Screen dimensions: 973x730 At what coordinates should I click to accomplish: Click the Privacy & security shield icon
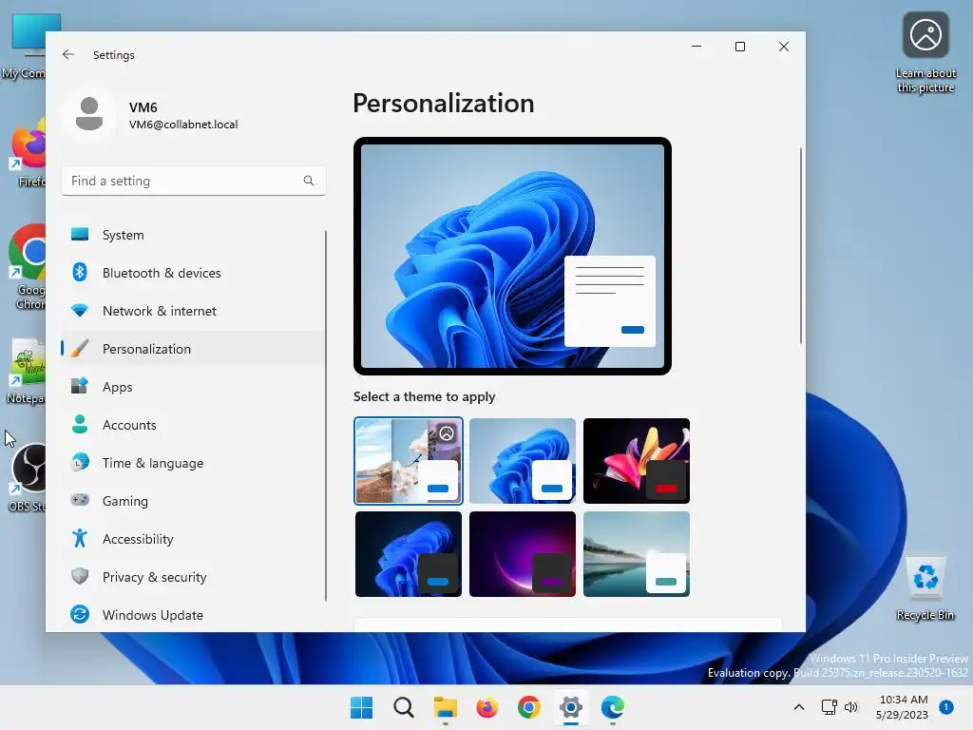pyautogui.click(x=80, y=577)
